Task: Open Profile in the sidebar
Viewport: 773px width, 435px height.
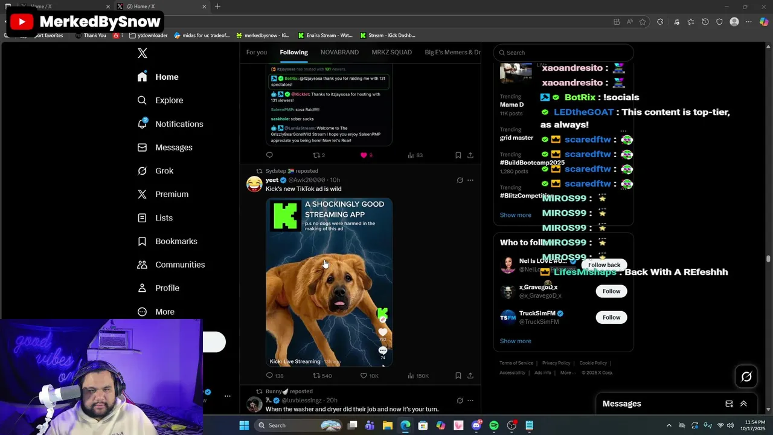Action: coord(158,288)
